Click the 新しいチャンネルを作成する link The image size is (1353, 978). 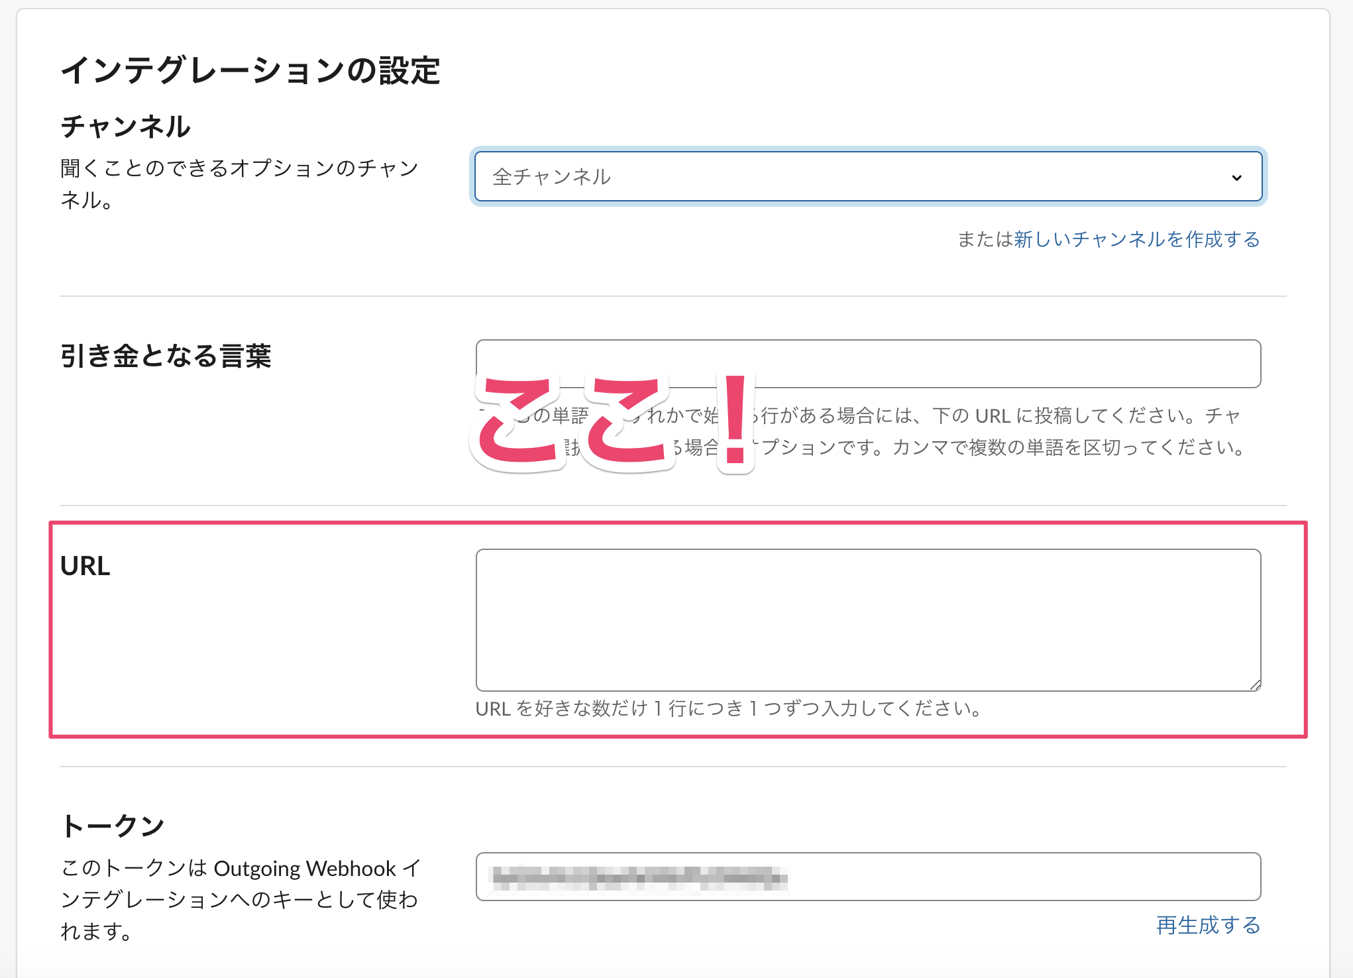(1136, 239)
